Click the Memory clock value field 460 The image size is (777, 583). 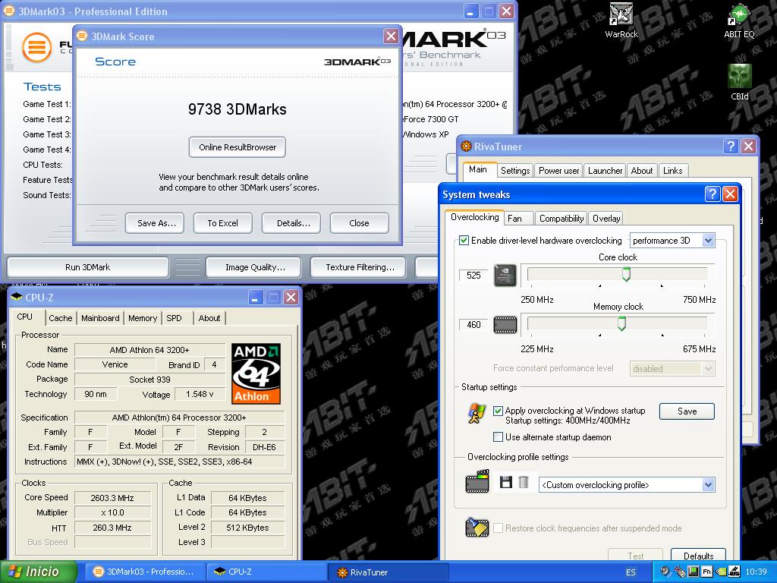coord(473,325)
